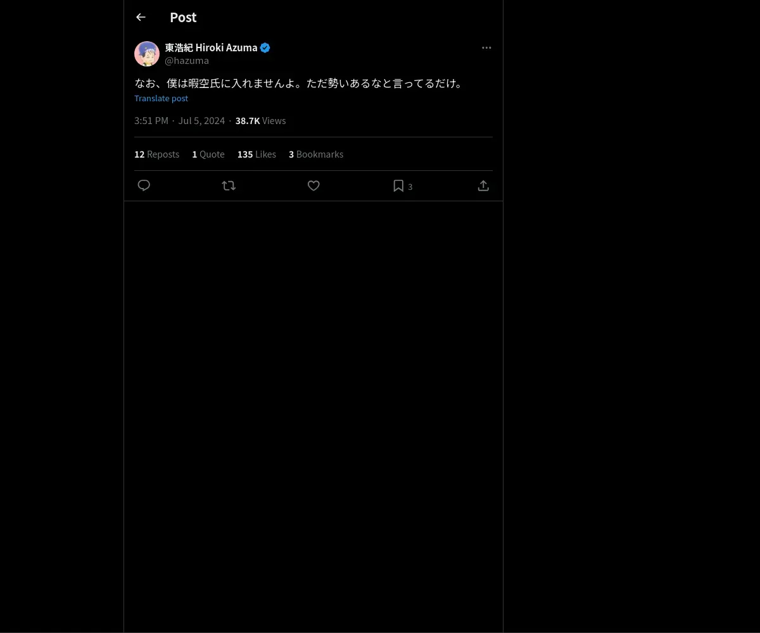Click the @hazuma handle
This screenshot has width=760, height=633.
187,61
